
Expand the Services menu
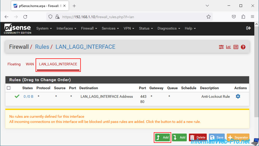(x=110, y=28)
